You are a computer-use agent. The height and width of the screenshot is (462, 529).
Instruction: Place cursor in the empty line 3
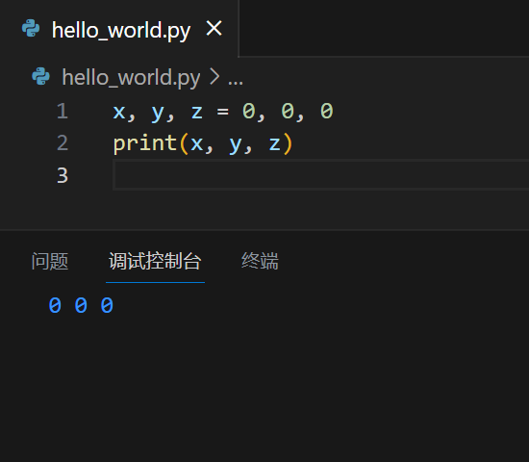click(x=320, y=175)
